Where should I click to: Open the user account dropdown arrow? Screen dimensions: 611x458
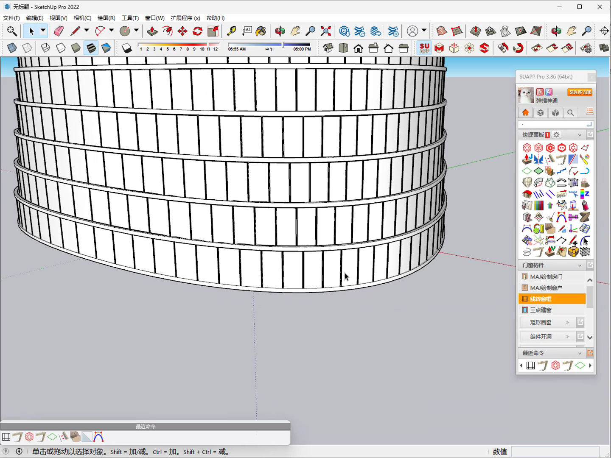click(x=424, y=31)
